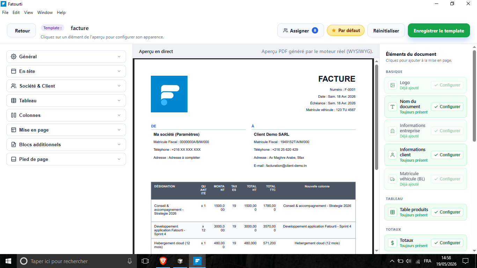
Task: Open the Windows Start menu
Action: (x=8, y=261)
